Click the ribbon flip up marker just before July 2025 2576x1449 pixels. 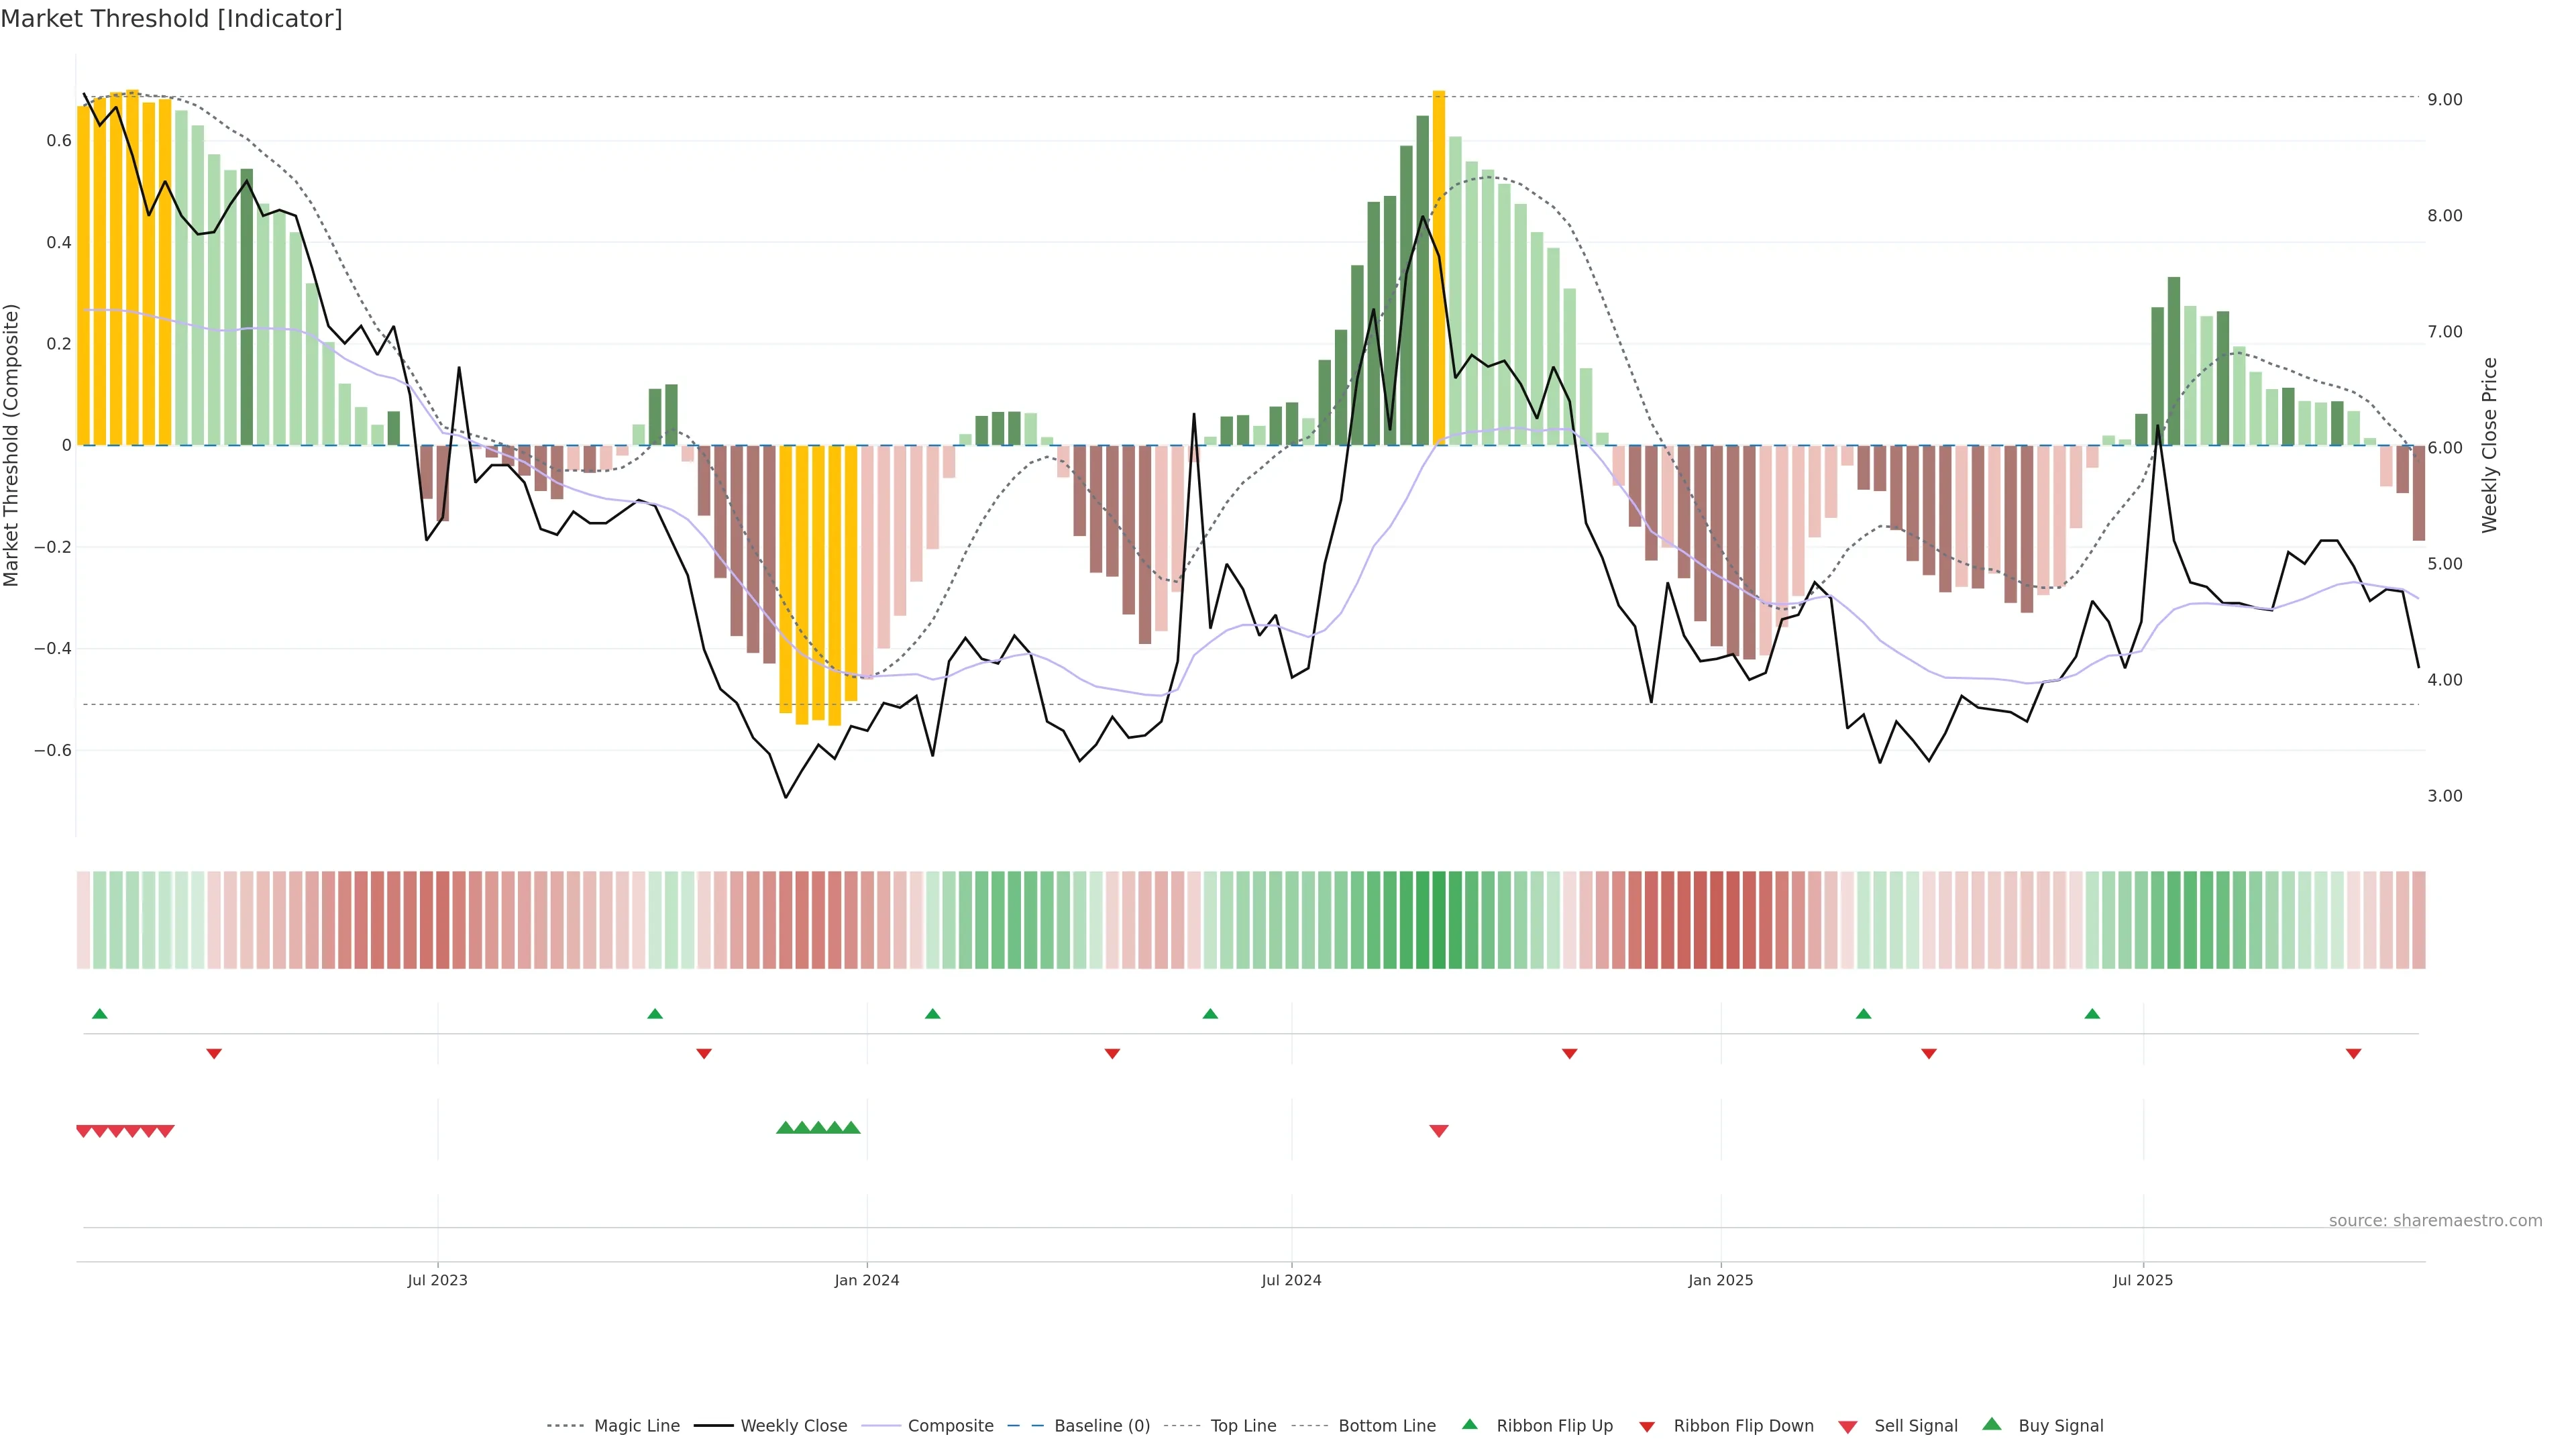pyautogui.click(x=2092, y=1014)
